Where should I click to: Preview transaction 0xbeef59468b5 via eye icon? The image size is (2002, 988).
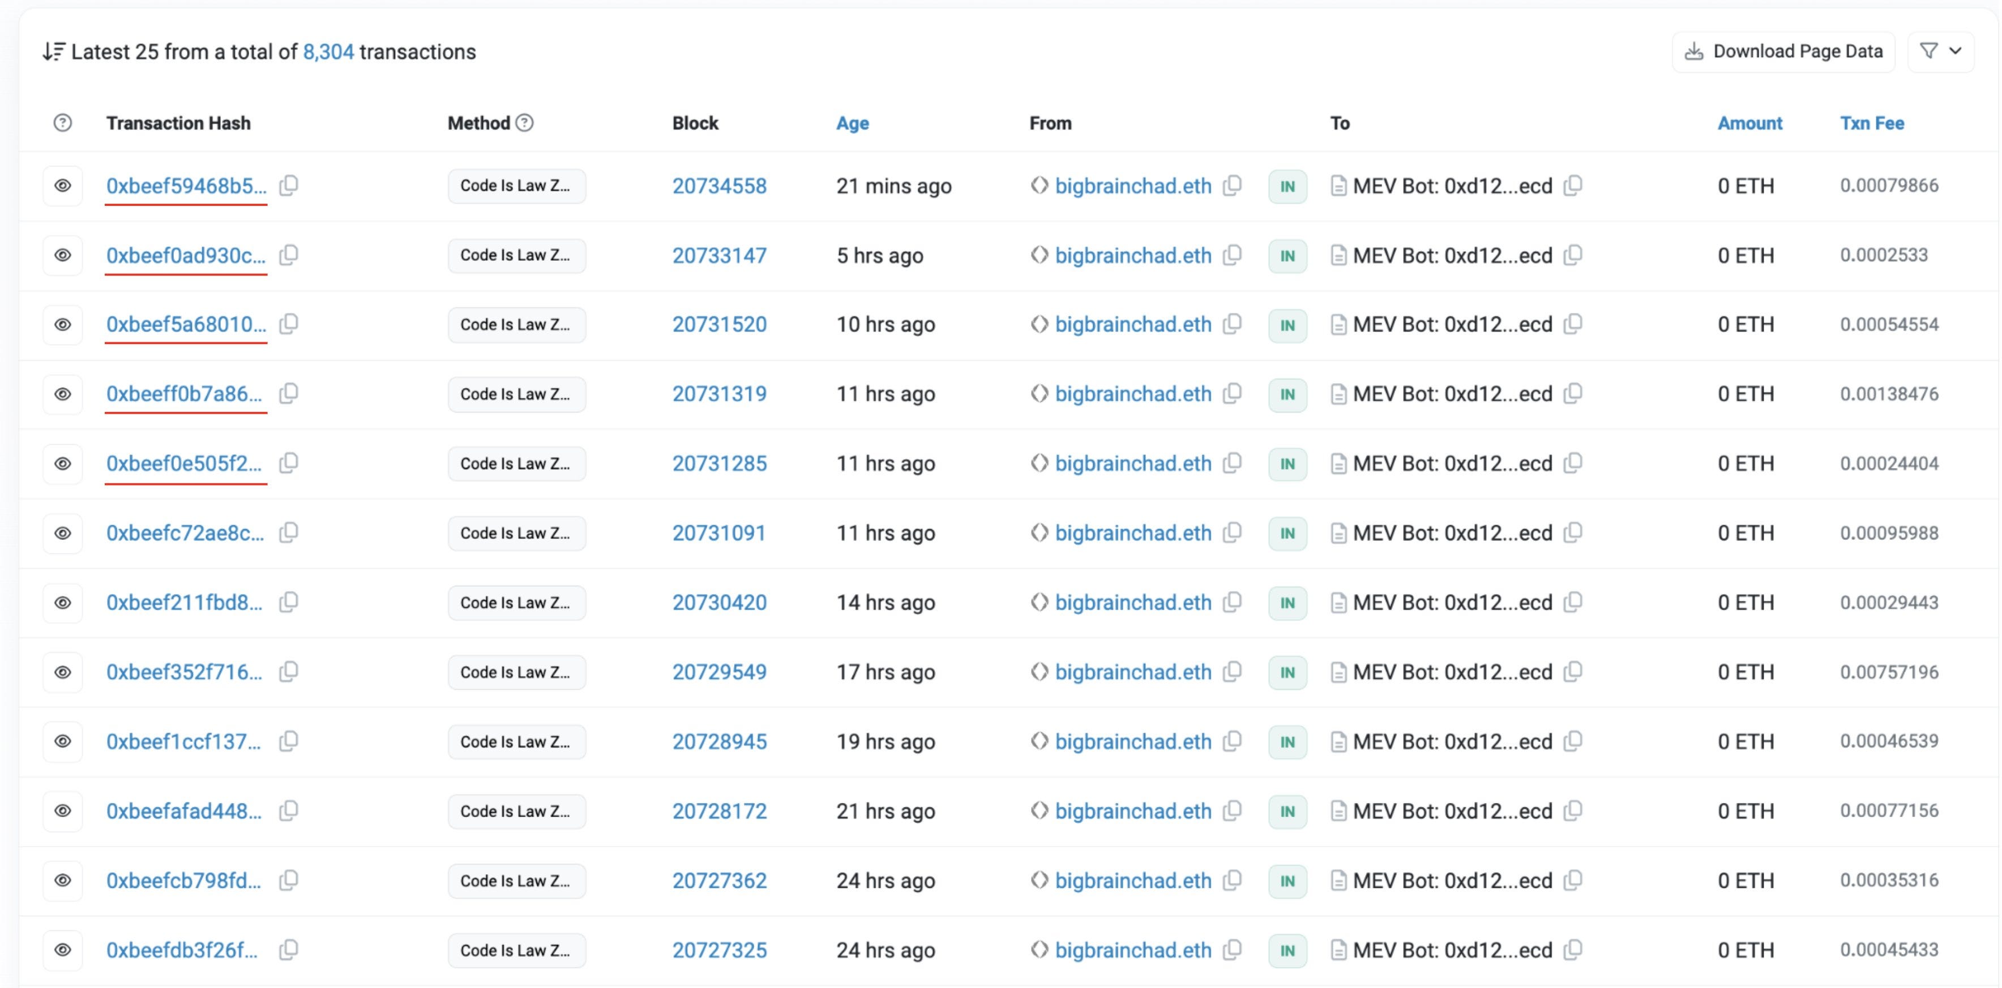(63, 186)
